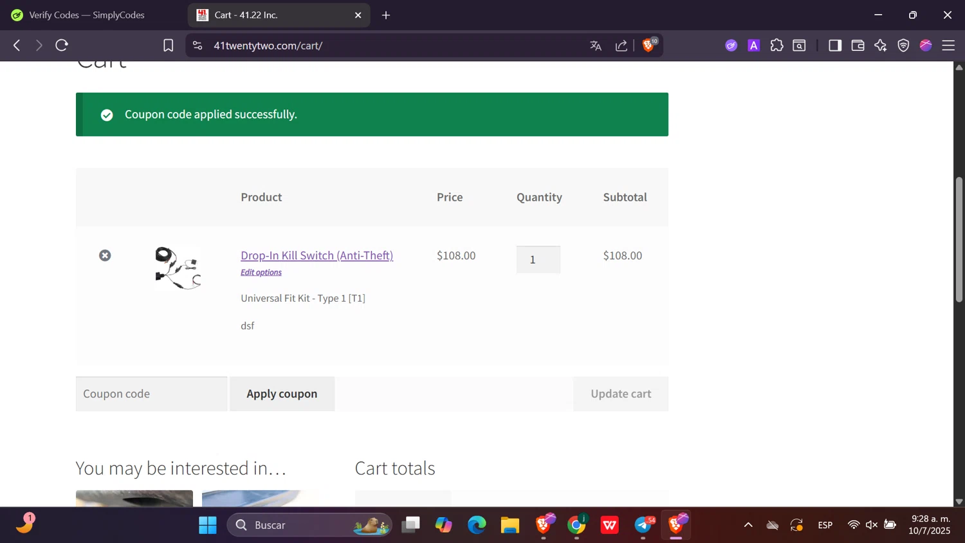Open Leo AI assistant sparkle icon
Viewport: 965px width, 543px height.
(x=881, y=46)
